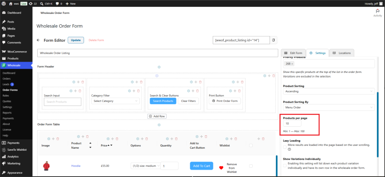Click the Wholesale Order Listing title field

click(x=157, y=53)
